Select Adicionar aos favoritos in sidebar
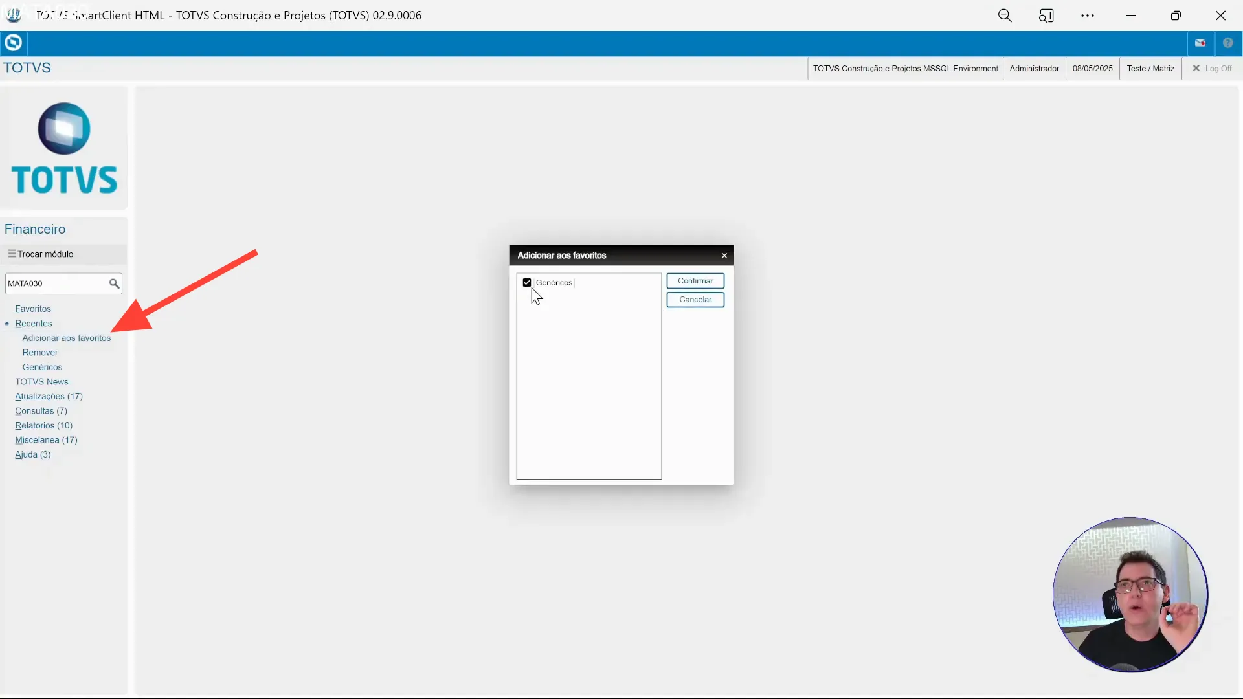The height and width of the screenshot is (699, 1243). (67, 338)
